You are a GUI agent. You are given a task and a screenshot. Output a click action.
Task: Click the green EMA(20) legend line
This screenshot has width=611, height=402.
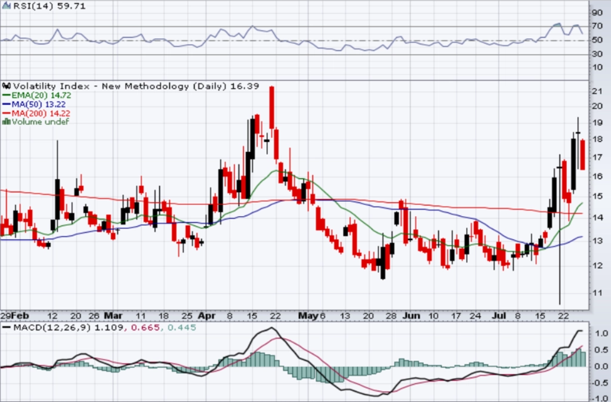click(x=7, y=95)
